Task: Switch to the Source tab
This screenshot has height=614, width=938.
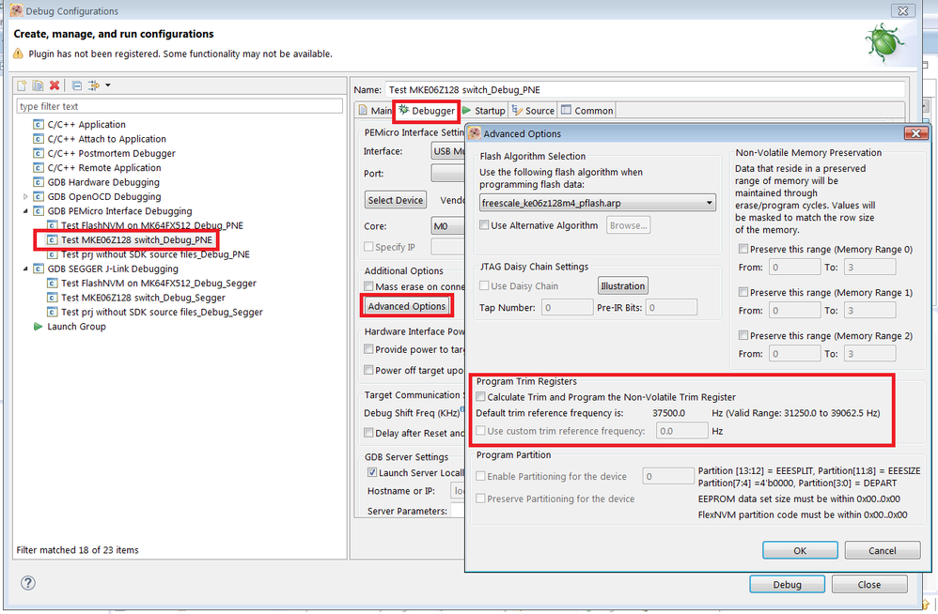Action: click(533, 111)
